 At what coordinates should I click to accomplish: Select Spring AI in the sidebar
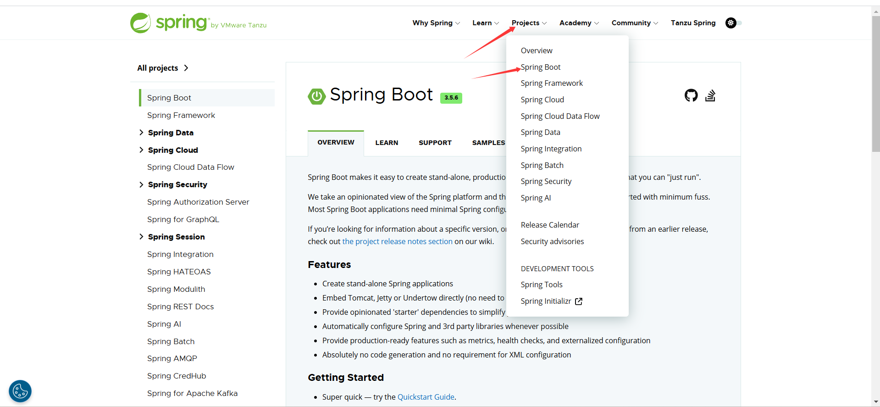(164, 324)
